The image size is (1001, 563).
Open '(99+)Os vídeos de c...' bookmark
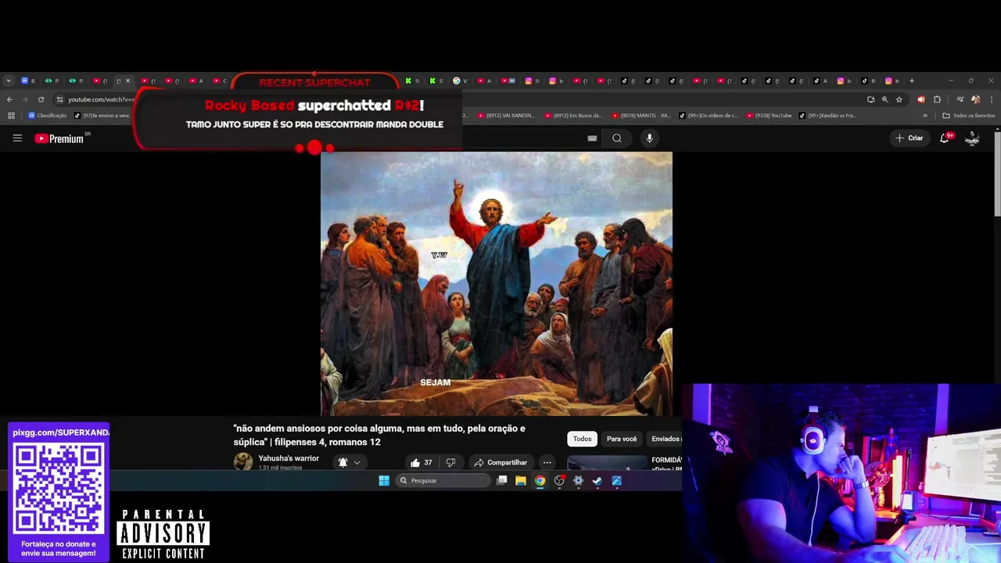[709, 116]
